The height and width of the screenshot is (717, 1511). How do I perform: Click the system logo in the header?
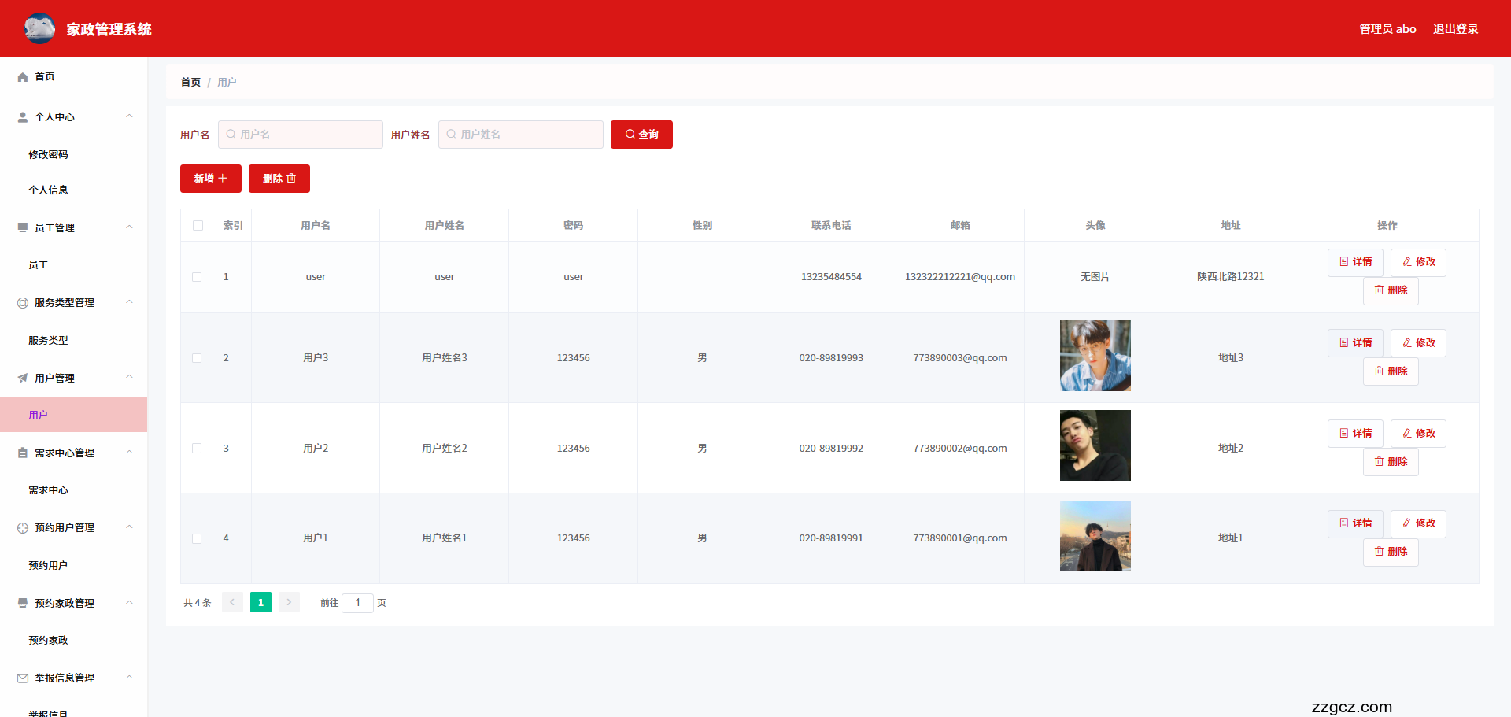click(x=39, y=28)
